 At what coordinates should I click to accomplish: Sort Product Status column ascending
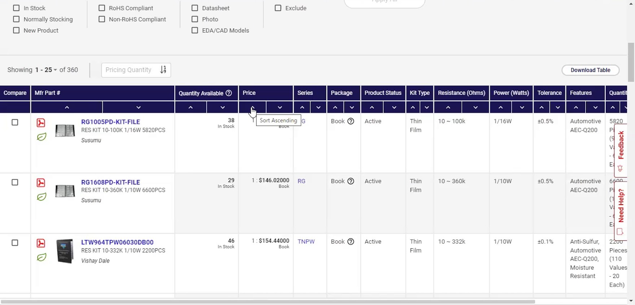coord(372,107)
